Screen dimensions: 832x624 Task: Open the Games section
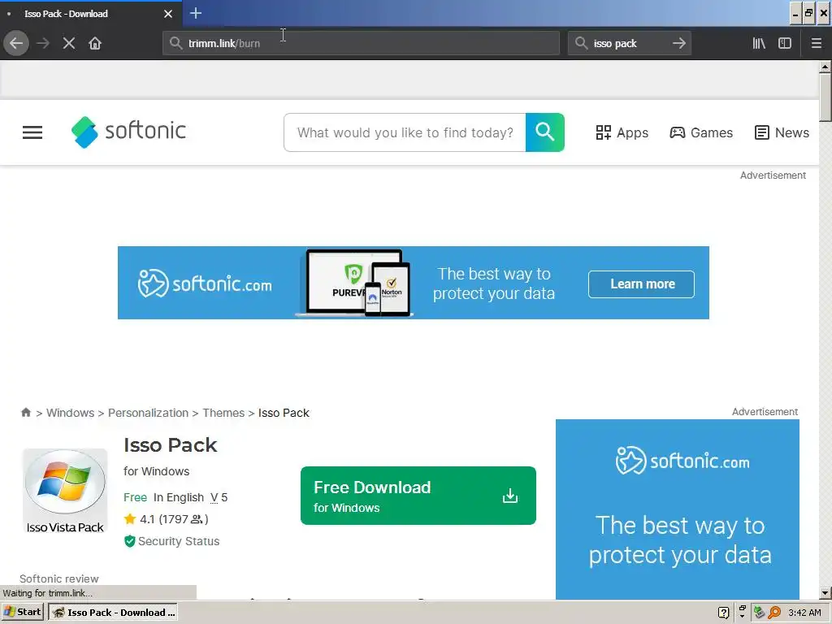tap(701, 132)
